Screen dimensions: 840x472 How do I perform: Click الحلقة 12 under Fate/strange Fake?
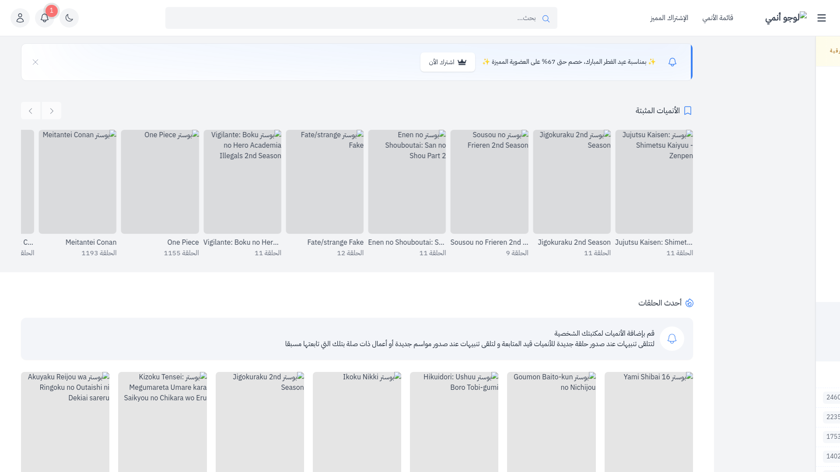350,253
